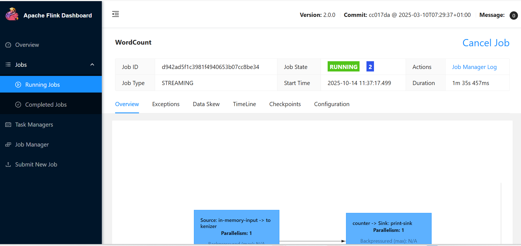521x246 pixels.
Task: Click the STREAMING job type value
Action: point(178,83)
